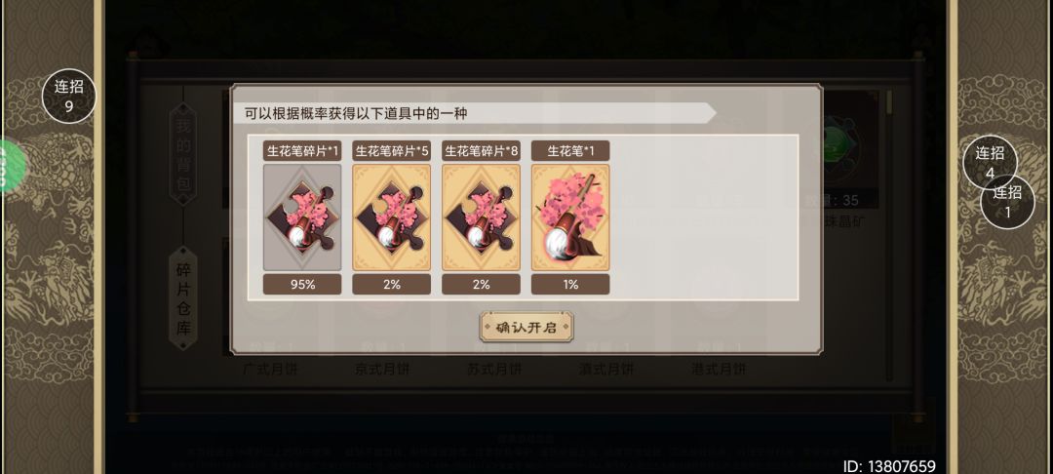Select the 生花笔碎片*8 card image
The image size is (1053, 474).
(x=481, y=217)
